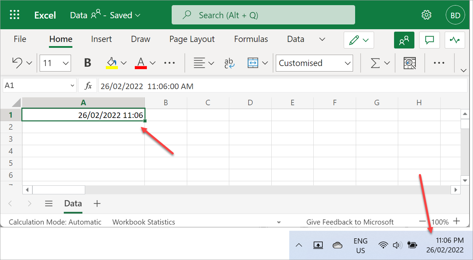473x260 pixels.
Task: Click the Merge and Centre icon
Action: [253, 63]
